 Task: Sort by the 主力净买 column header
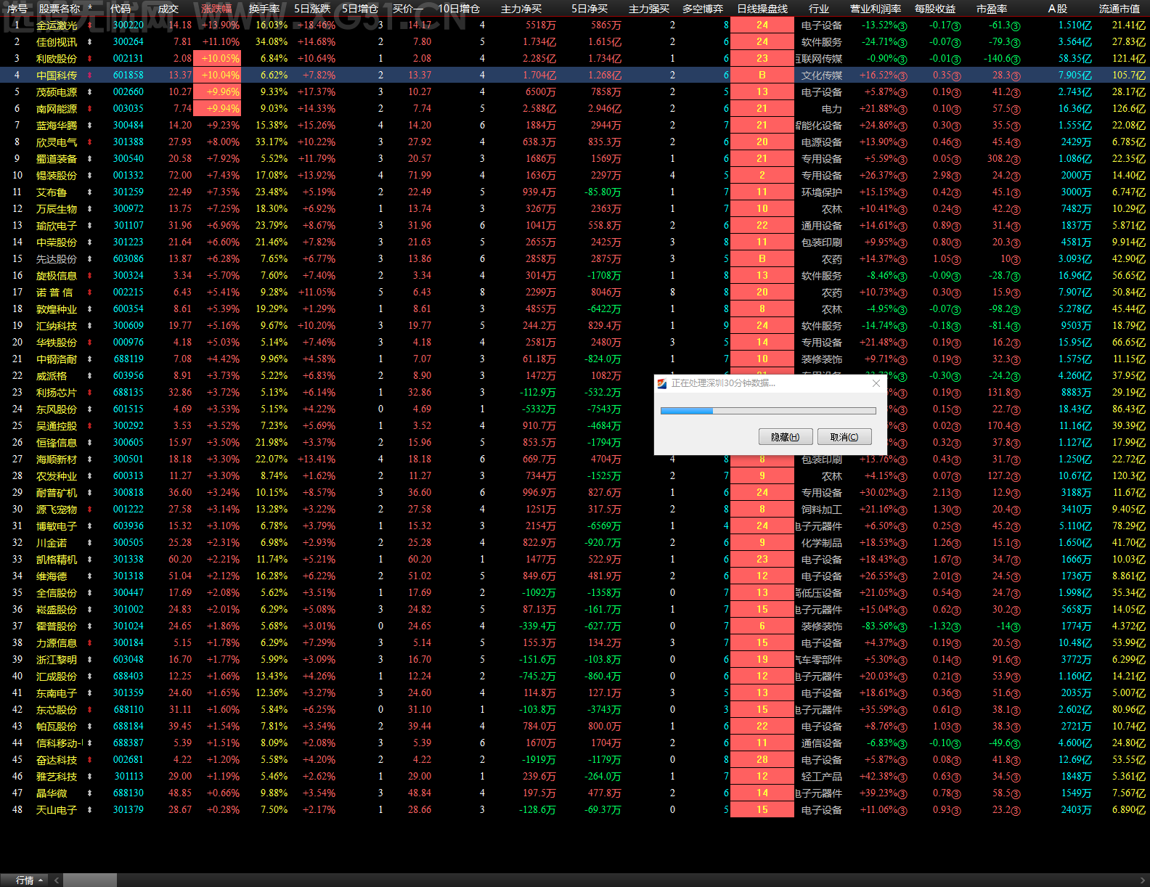521,9
